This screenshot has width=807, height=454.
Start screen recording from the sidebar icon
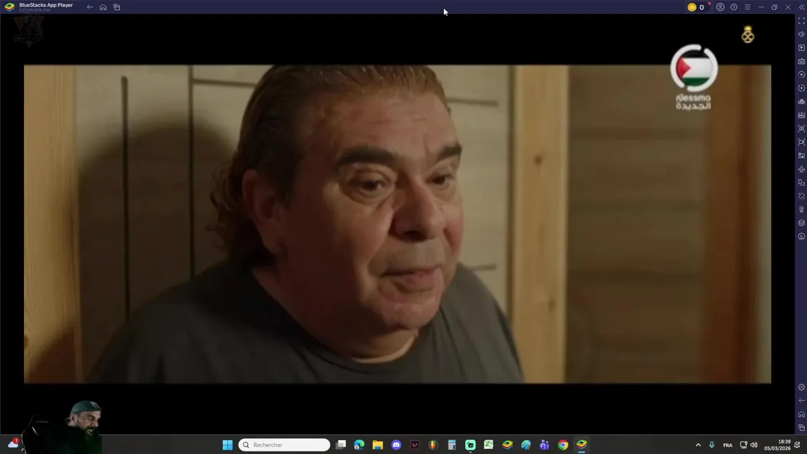coord(801,142)
